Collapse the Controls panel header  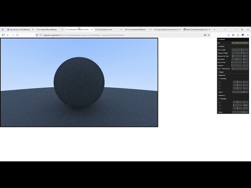233,40
